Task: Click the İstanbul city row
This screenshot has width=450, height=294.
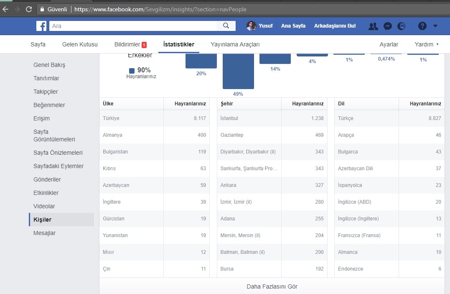Action: (x=272, y=118)
